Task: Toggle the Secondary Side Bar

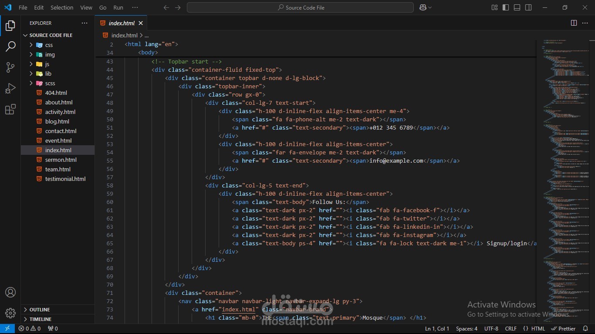Action: (x=528, y=7)
